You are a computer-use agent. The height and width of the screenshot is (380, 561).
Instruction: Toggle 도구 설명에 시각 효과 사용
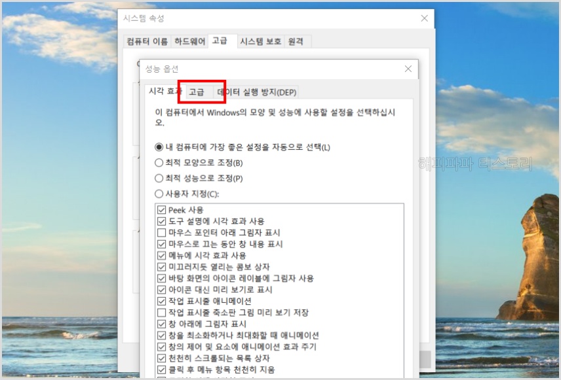tap(161, 222)
